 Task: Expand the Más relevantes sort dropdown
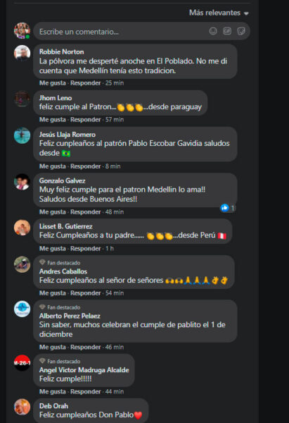[x=219, y=13]
